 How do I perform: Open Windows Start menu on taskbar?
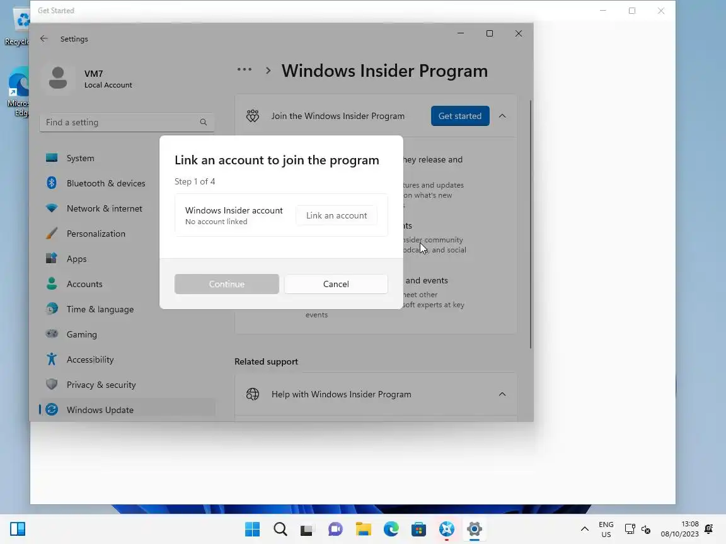point(252,529)
